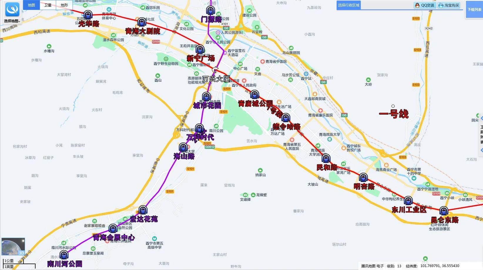Click the 门源路 station train icon
The height and width of the screenshot is (270, 483).
coord(210,11)
